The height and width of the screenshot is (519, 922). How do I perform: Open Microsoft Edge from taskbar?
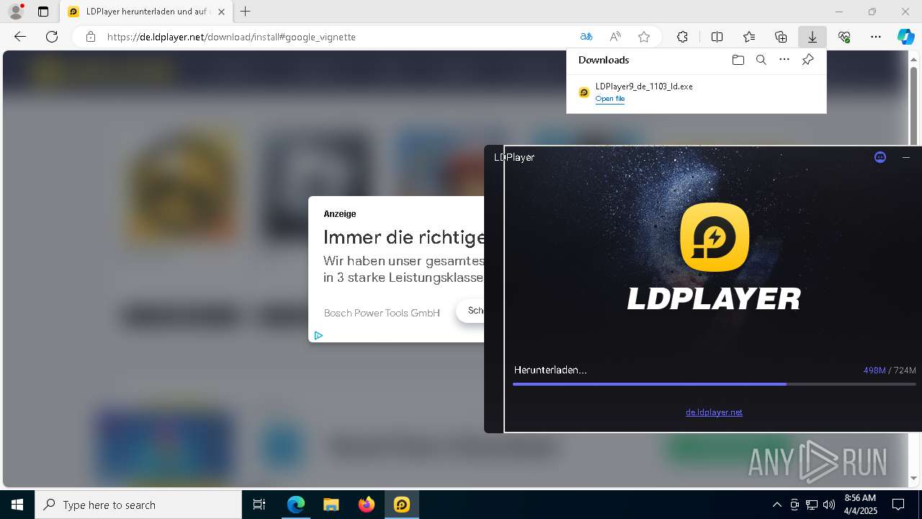point(296,505)
